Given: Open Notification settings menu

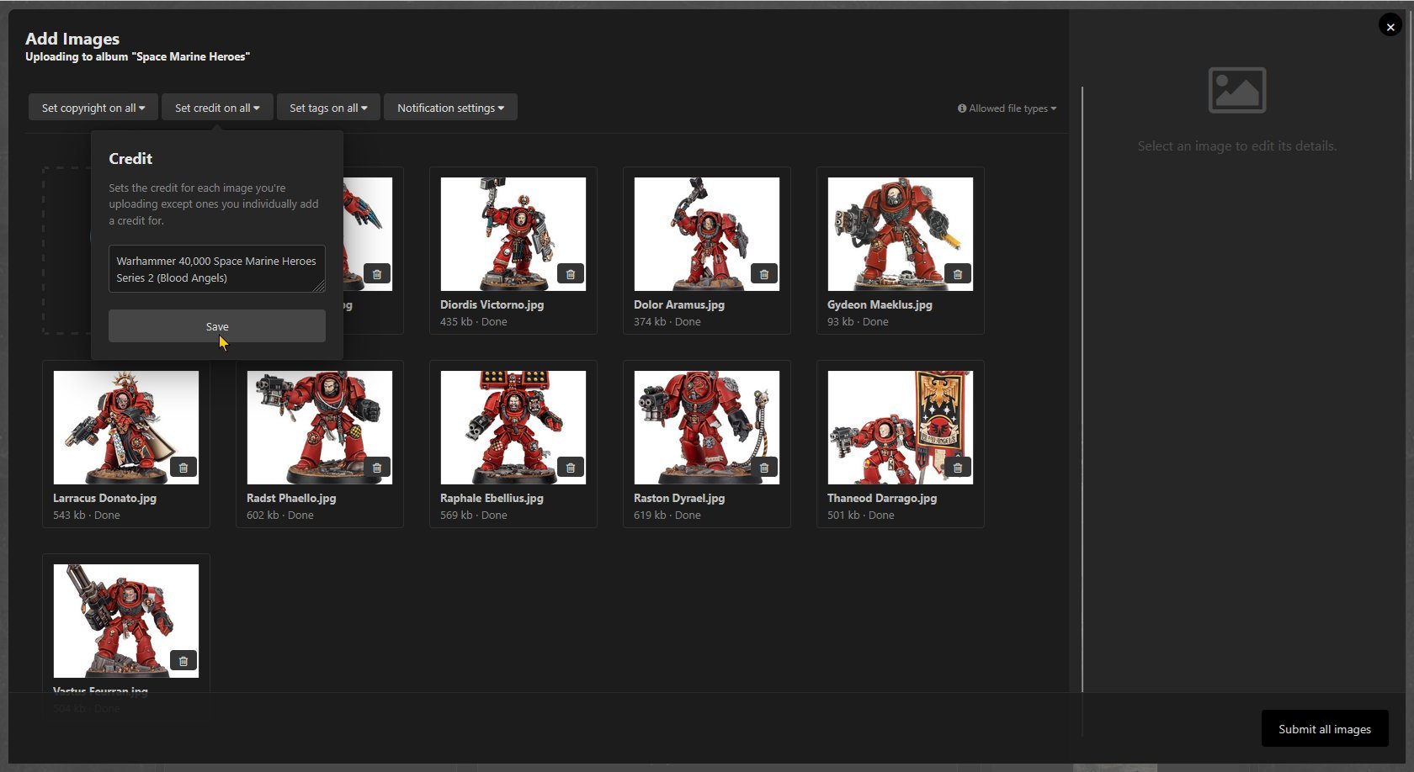Looking at the screenshot, I should (x=450, y=108).
